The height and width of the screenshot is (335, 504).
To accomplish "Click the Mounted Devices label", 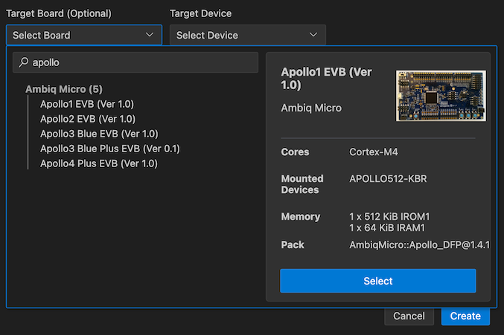I will tap(302, 184).
